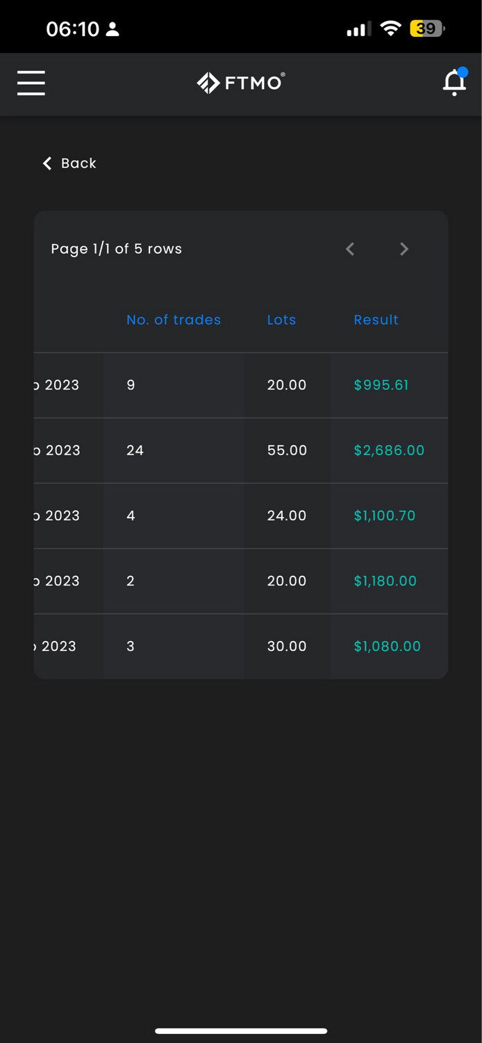Tap the Wi-Fi status icon
The image size is (482, 1043).
click(391, 29)
